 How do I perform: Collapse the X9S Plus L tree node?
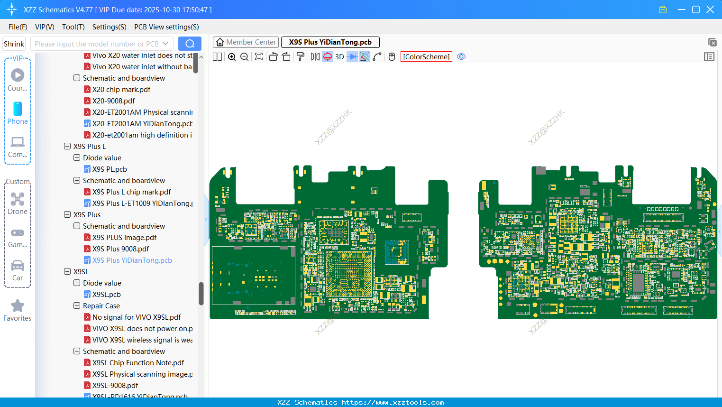coord(67,147)
